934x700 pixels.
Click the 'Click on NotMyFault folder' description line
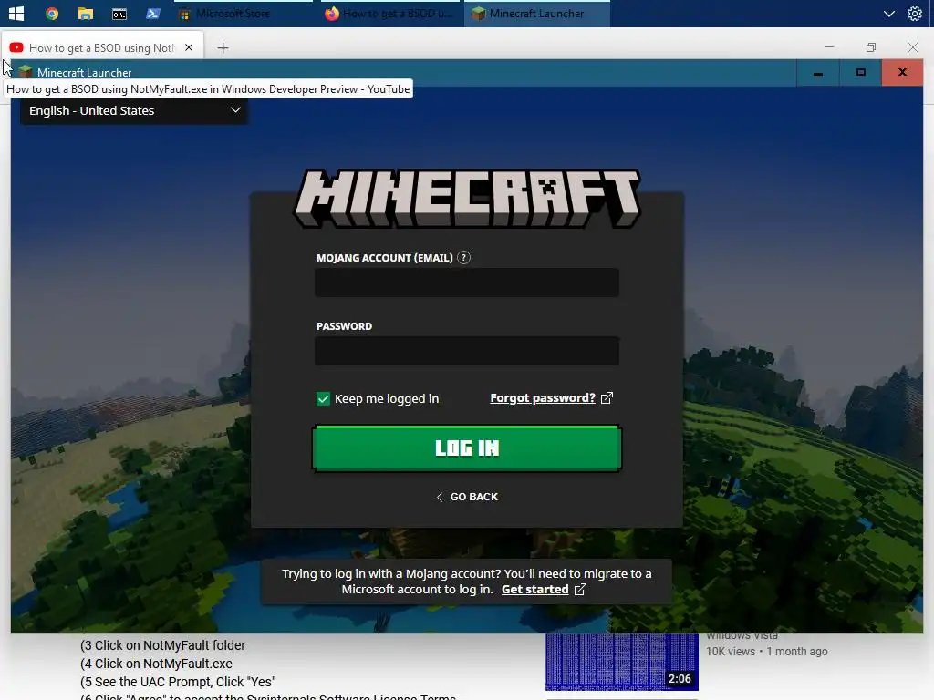(x=162, y=645)
